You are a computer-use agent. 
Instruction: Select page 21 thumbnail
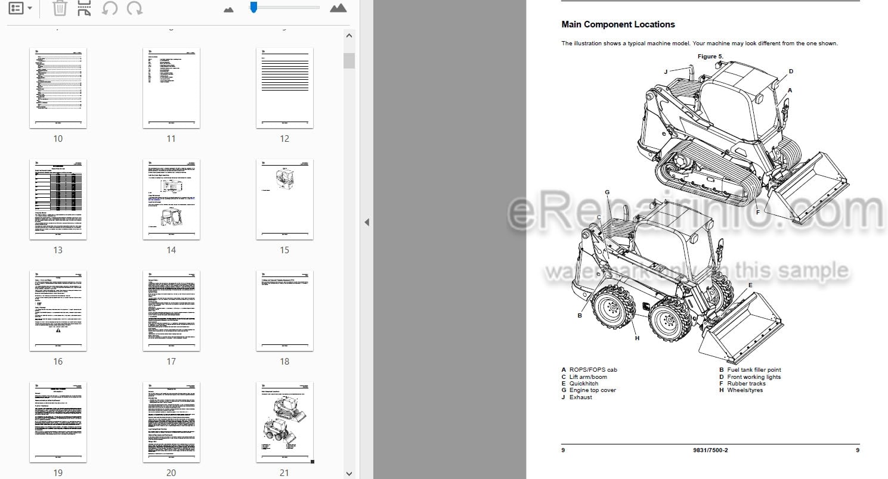[x=284, y=422]
